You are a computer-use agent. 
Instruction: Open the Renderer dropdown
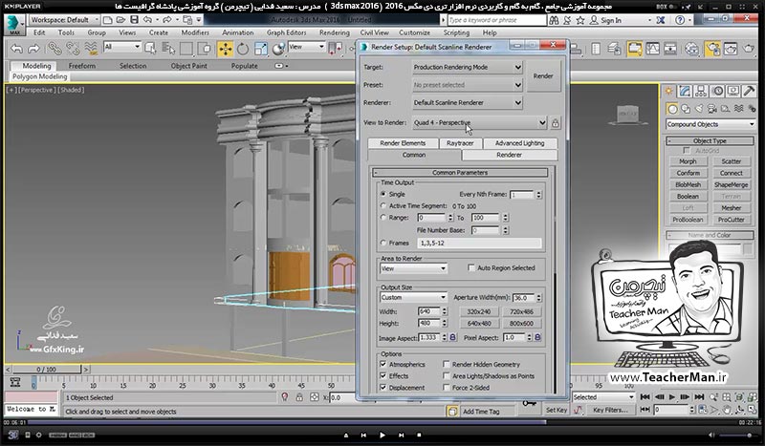468,103
